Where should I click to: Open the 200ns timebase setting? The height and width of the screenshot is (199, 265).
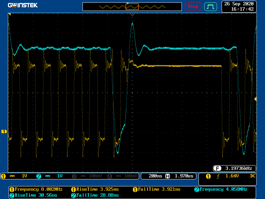[x=155, y=176]
